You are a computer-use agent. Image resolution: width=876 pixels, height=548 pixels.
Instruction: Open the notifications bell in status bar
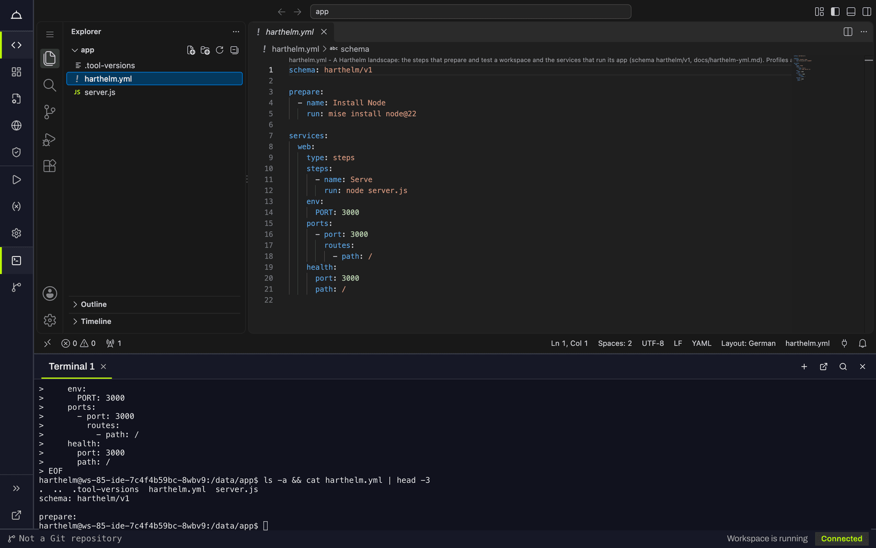coord(862,344)
